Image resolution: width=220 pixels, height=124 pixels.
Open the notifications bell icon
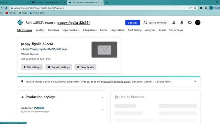tap(182, 22)
